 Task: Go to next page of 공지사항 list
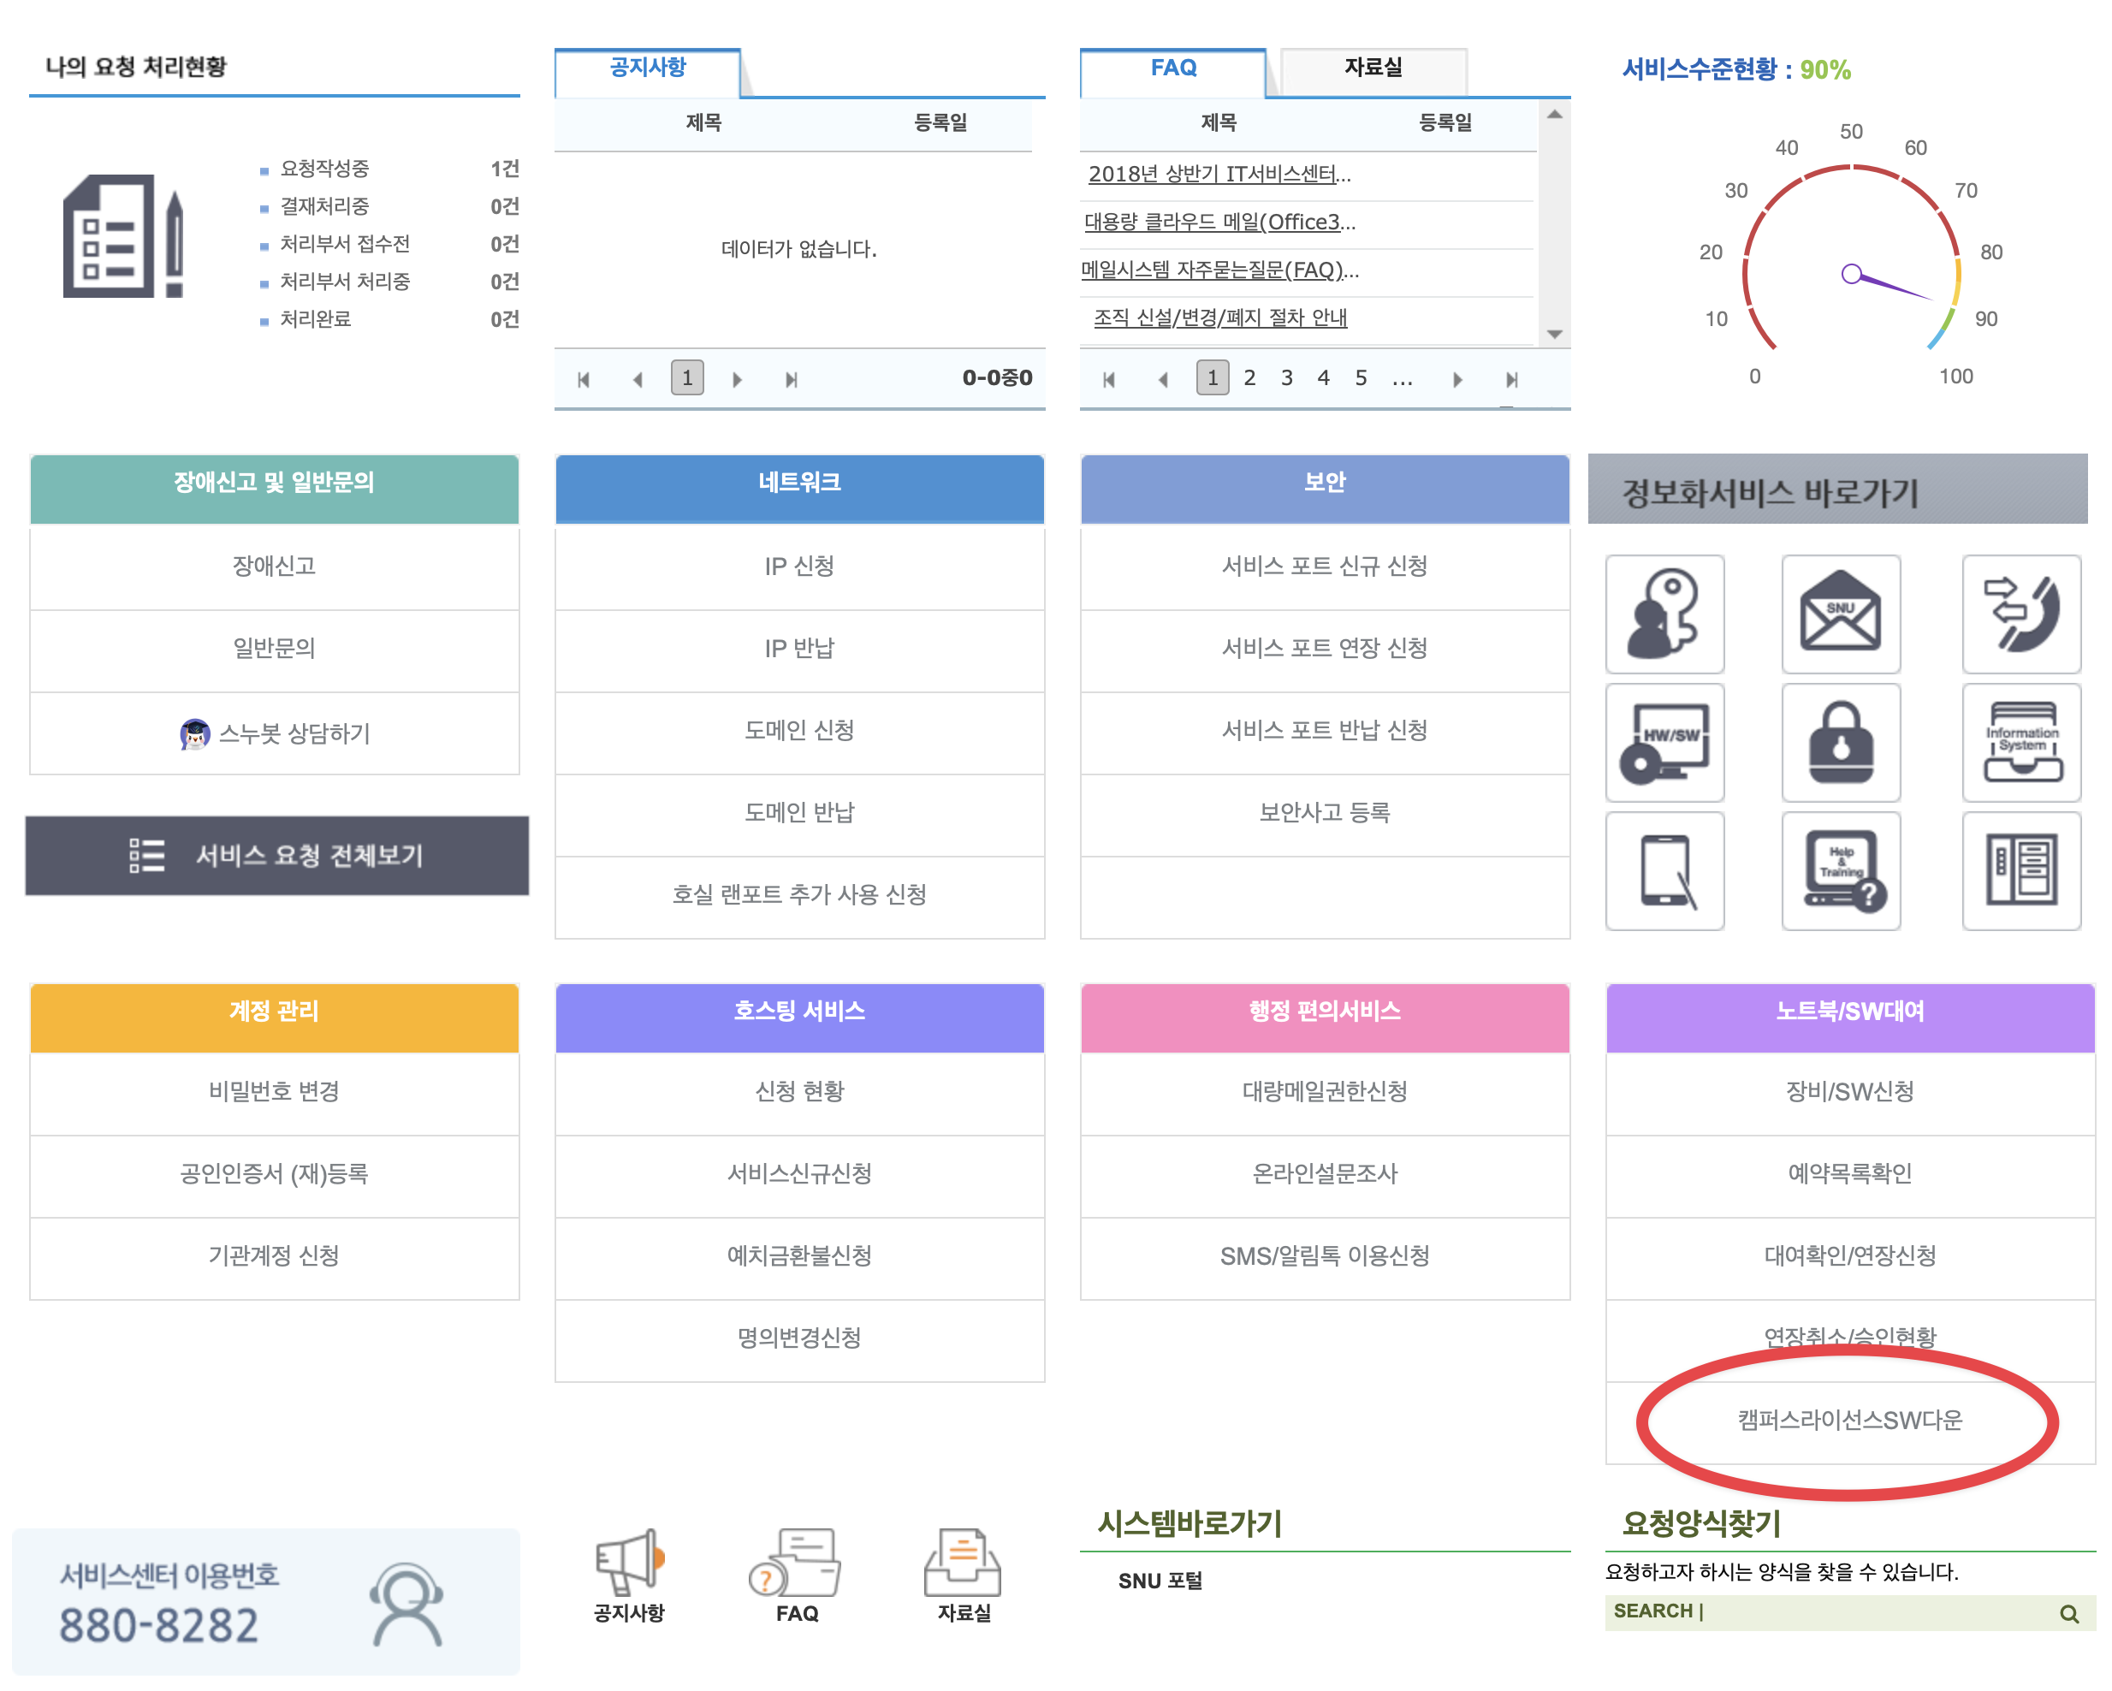coord(737,379)
